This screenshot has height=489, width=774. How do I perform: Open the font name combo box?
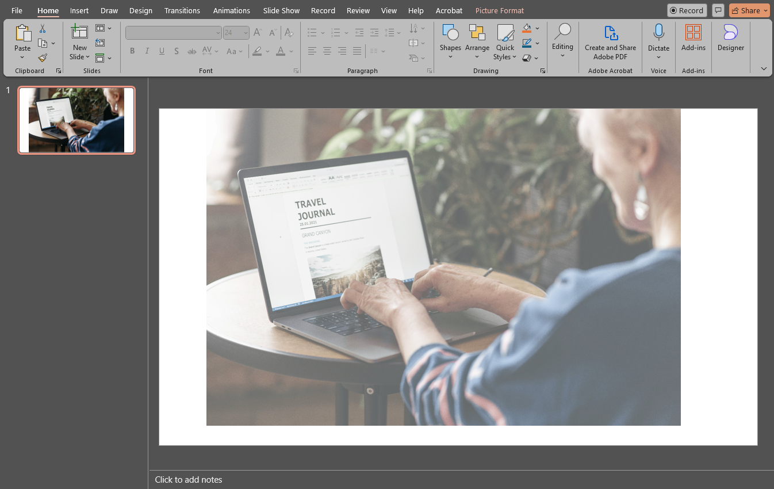click(174, 33)
